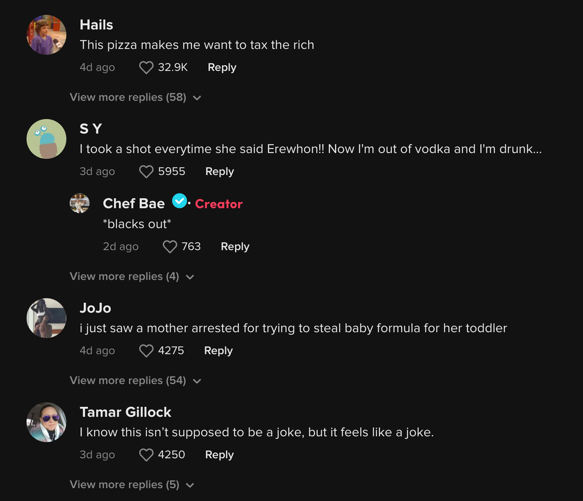Open S Y's profile avatar

46,138
